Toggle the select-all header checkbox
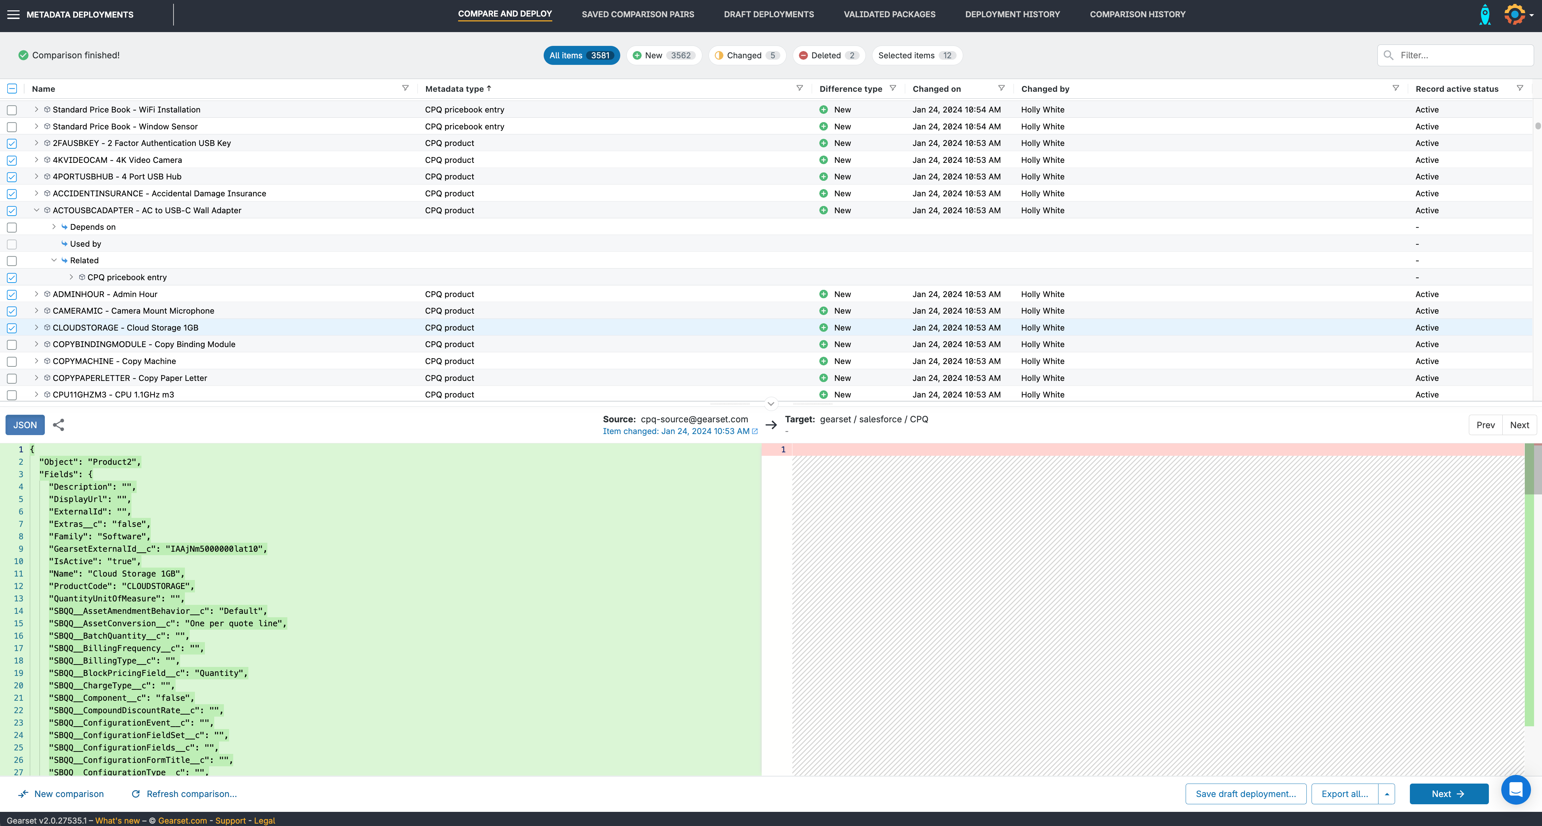Screen dimensions: 1542x826 [x=12, y=89]
